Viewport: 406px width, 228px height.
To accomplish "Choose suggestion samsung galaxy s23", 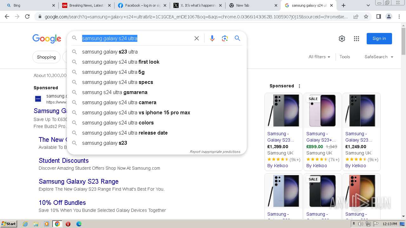I will [157, 143].
